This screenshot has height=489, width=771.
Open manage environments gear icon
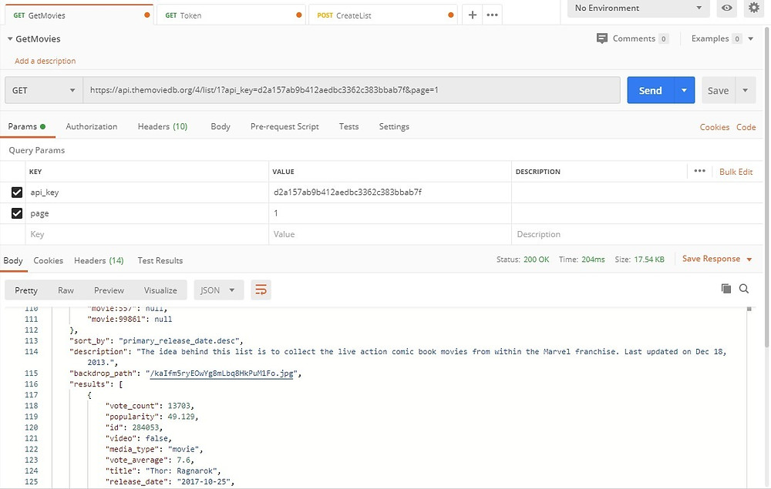754,8
